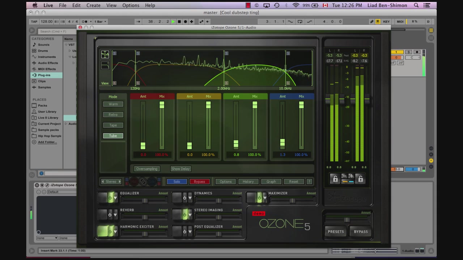The image size is (463, 260).
Task: Select Plug-ins category in Live browser
Action: 46,75
